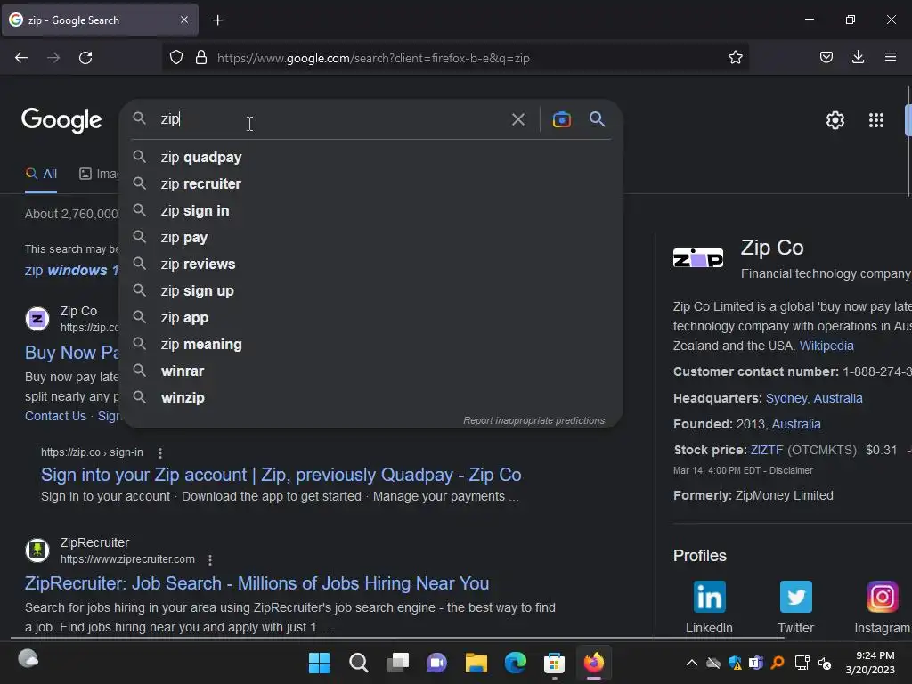Click the Contact Us sitelink

tap(55, 417)
